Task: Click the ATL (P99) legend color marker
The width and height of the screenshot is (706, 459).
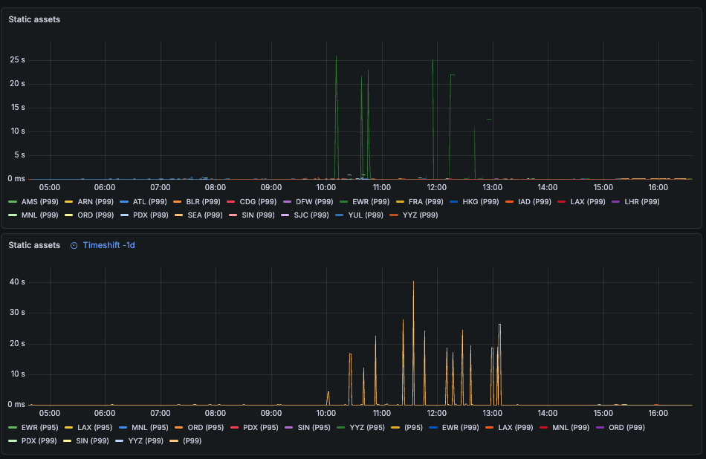Action: 124,201
